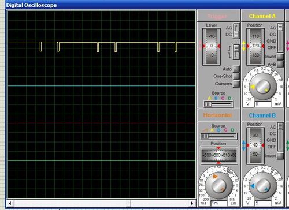Flip the Trigger AC/DC coupling switch

pos(236,31)
